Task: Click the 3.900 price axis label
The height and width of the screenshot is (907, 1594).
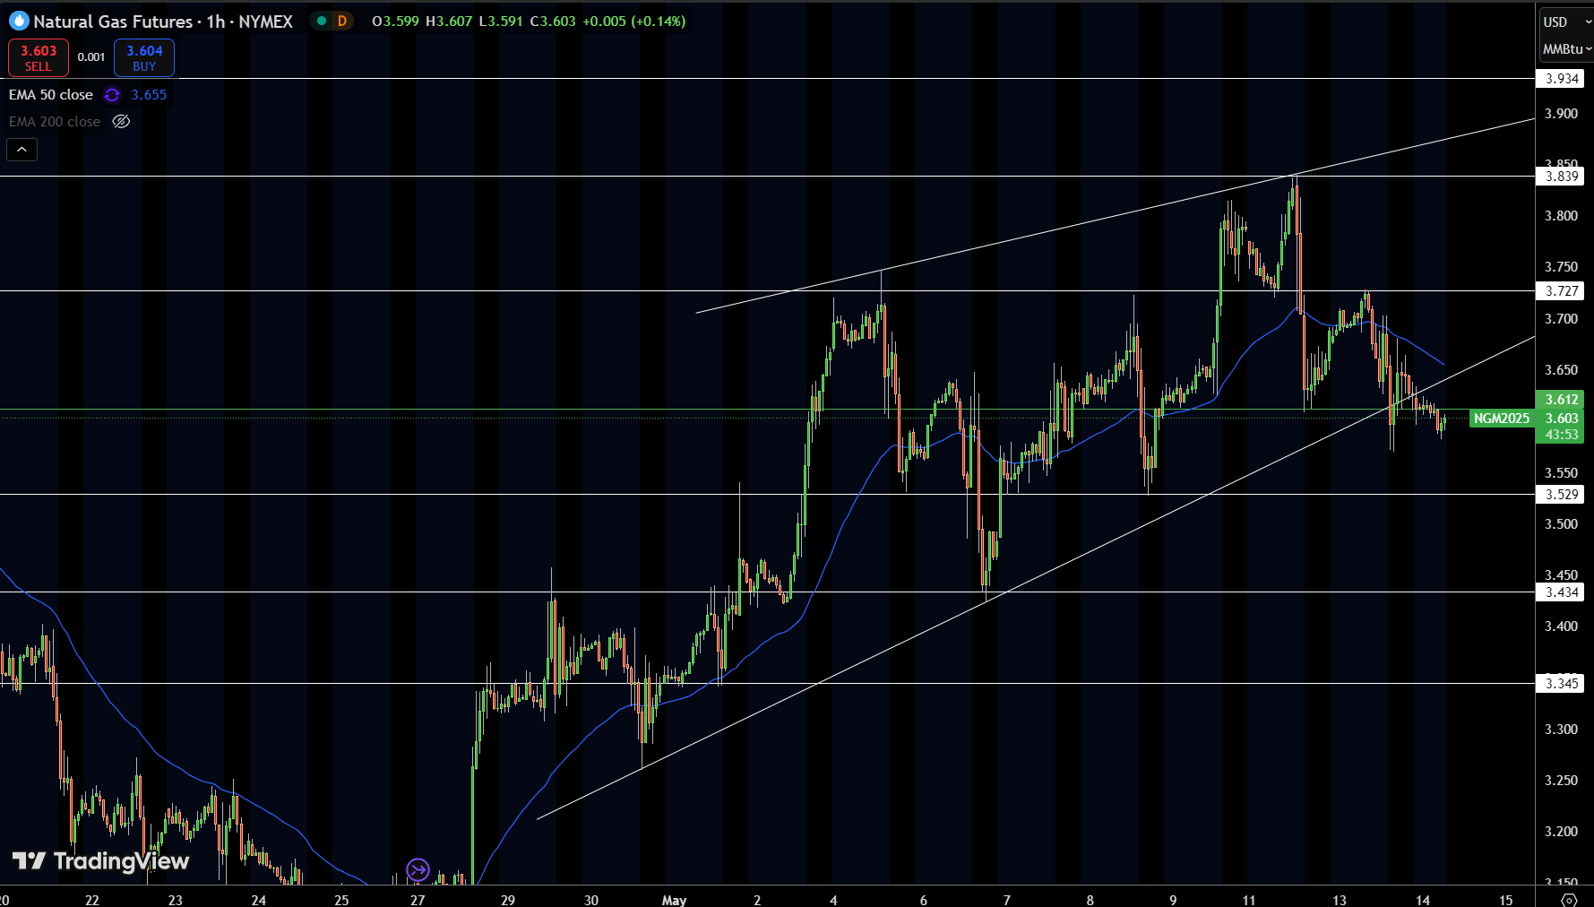Action: coord(1561,114)
